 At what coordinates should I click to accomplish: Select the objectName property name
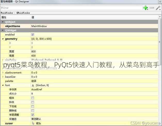[x=13, y=26]
